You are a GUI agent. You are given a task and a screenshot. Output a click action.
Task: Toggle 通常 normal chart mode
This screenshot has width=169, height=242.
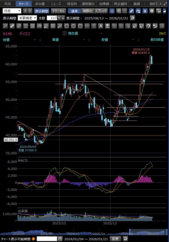click(x=74, y=11)
